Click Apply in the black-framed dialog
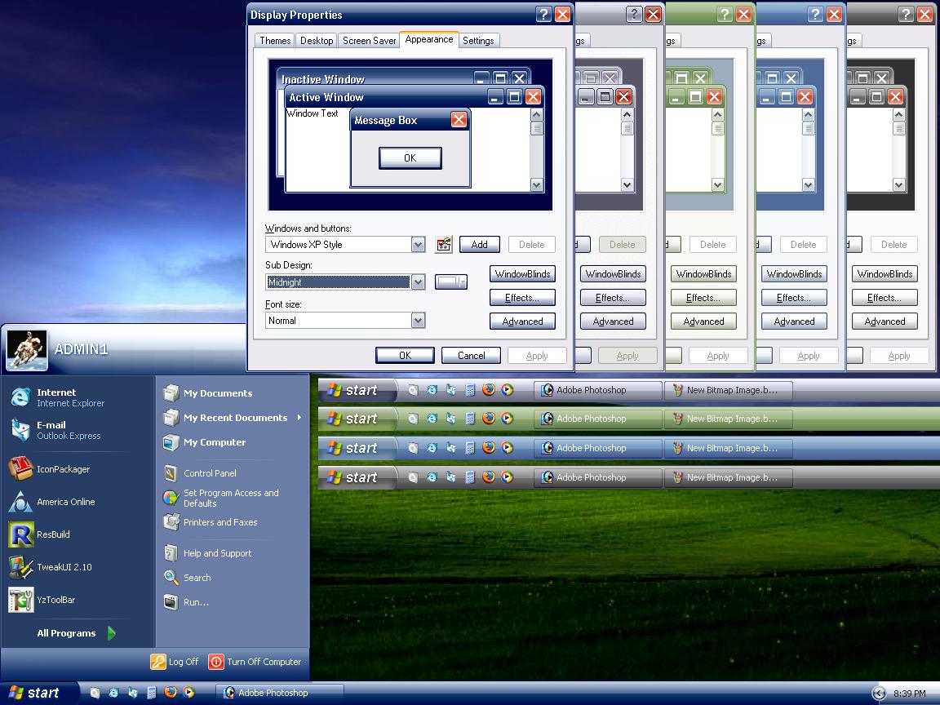The height and width of the screenshot is (705, 940). coord(898,356)
